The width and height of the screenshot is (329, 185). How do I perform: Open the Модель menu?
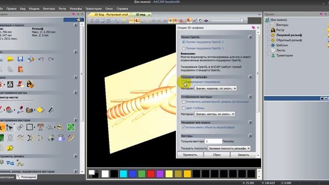click(x=34, y=9)
